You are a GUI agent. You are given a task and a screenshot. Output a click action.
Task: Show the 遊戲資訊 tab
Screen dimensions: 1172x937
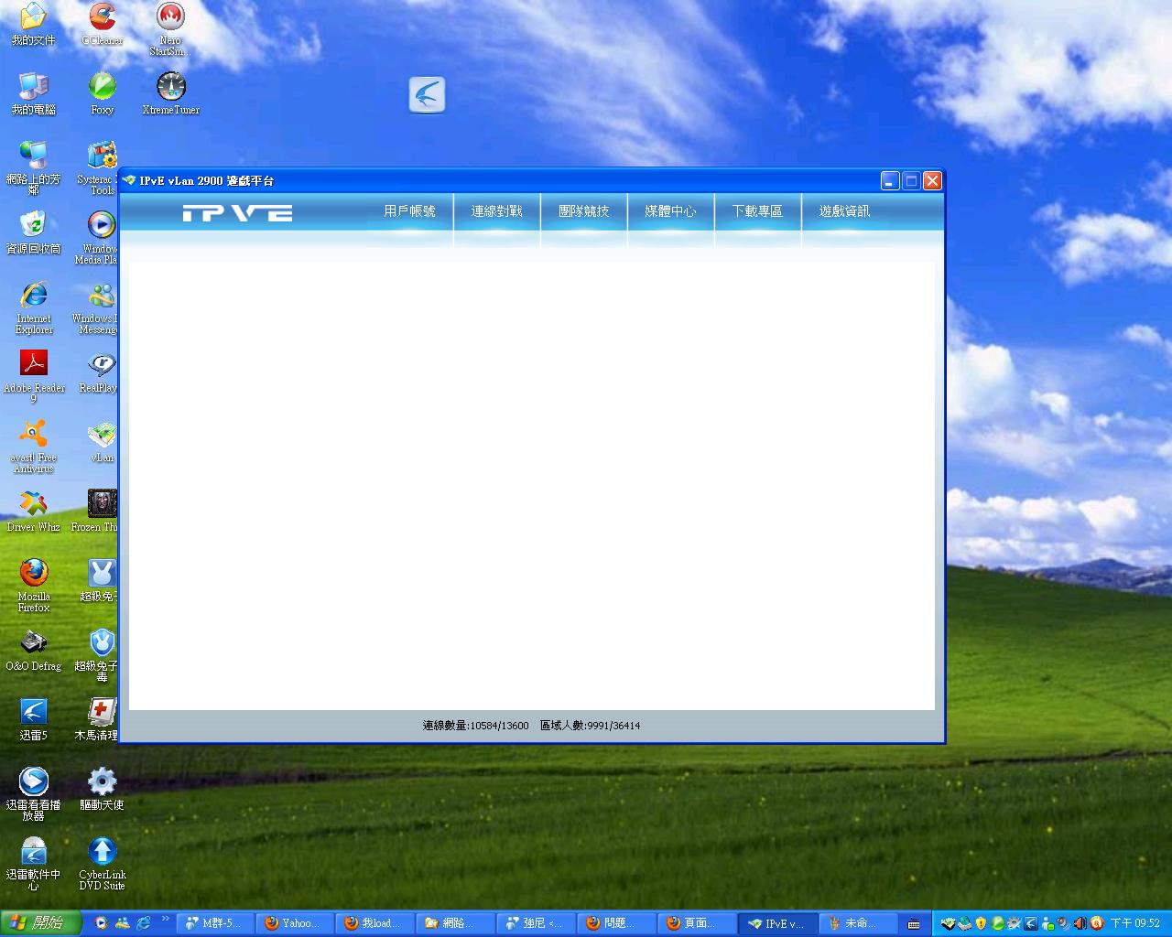pos(844,211)
